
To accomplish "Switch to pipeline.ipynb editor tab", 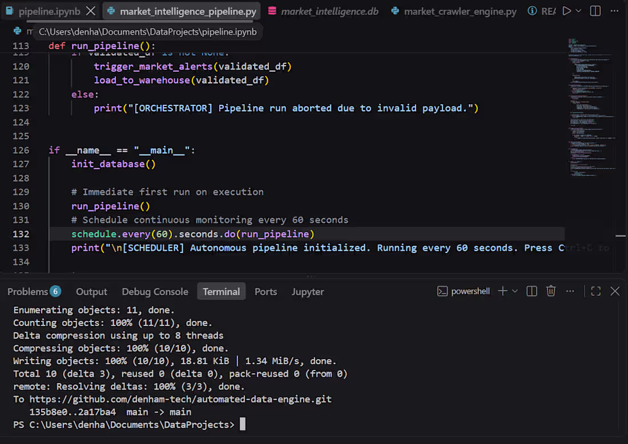I will coord(49,11).
